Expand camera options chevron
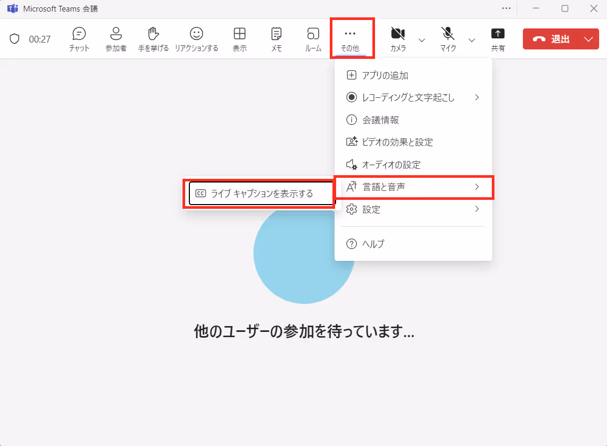The height and width of the screenshot is (446, 607). 422,40
